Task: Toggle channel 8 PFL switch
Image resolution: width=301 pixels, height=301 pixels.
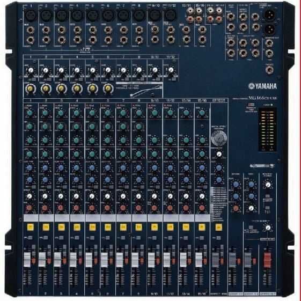Action: (x=139, y=238)
